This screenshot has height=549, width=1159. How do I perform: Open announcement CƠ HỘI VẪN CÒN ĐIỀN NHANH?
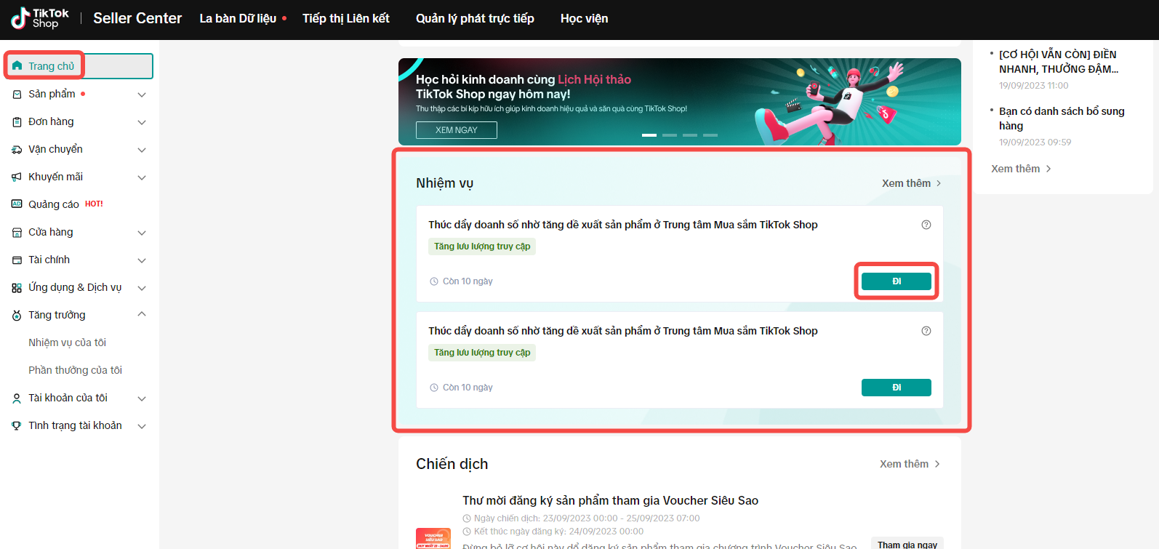click(x=1059, y=62)
